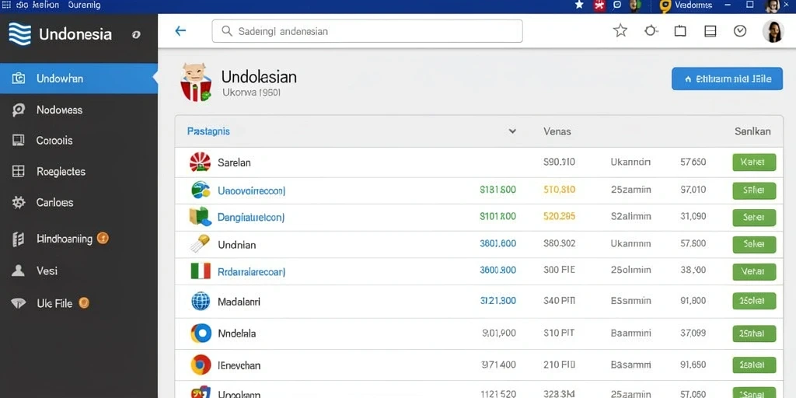The height and width of the screenshot is (398, 796).
Task: Click the settings circle icon beside Undonesia title
Action: 136,34
